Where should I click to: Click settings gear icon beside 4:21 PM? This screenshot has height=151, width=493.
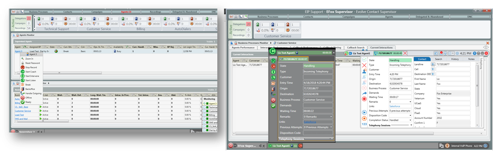click(x=457, y=53)
